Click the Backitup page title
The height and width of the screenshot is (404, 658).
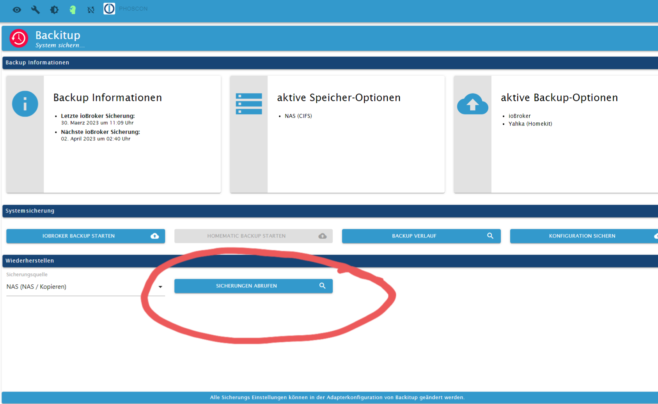pos(58,35)
